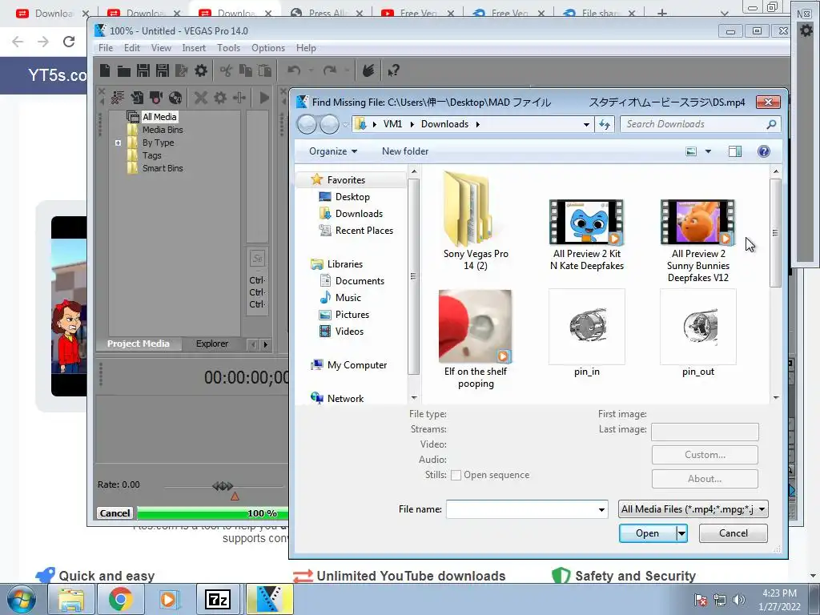Click the Back navigation button in file dialog
820x615 pixels.
point(307,124)
